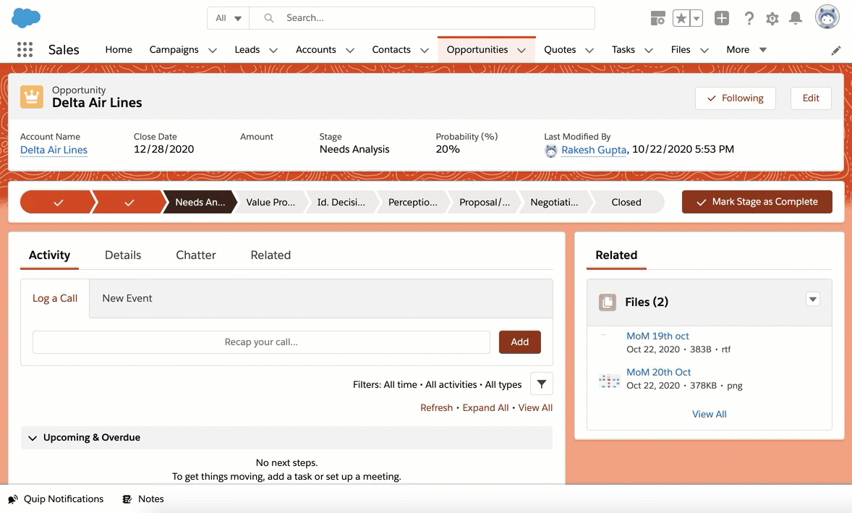Viewport: 852px width, 513px height.
Task: Expand the Leads menu chevron
Action: tap(273, 51)
